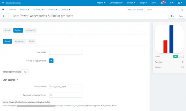Add add-on to favorites star
Screen dimensions: 186x111
point(183,62)
